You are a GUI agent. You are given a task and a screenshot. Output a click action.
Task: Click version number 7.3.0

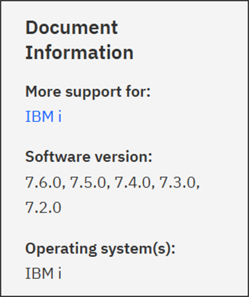178,182
